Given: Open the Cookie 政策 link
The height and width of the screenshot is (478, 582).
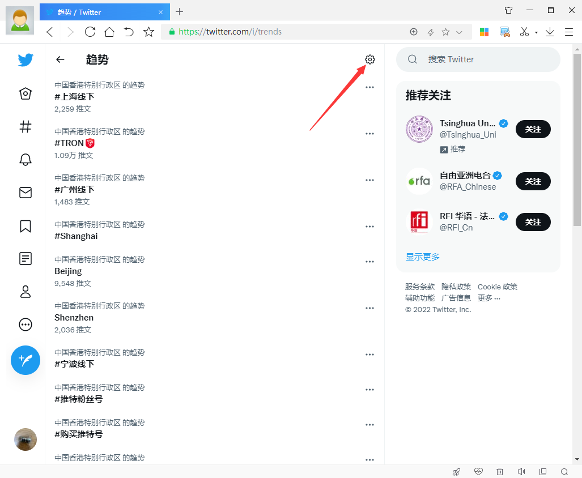Looking at the screenshot, I should pos(498,287).
